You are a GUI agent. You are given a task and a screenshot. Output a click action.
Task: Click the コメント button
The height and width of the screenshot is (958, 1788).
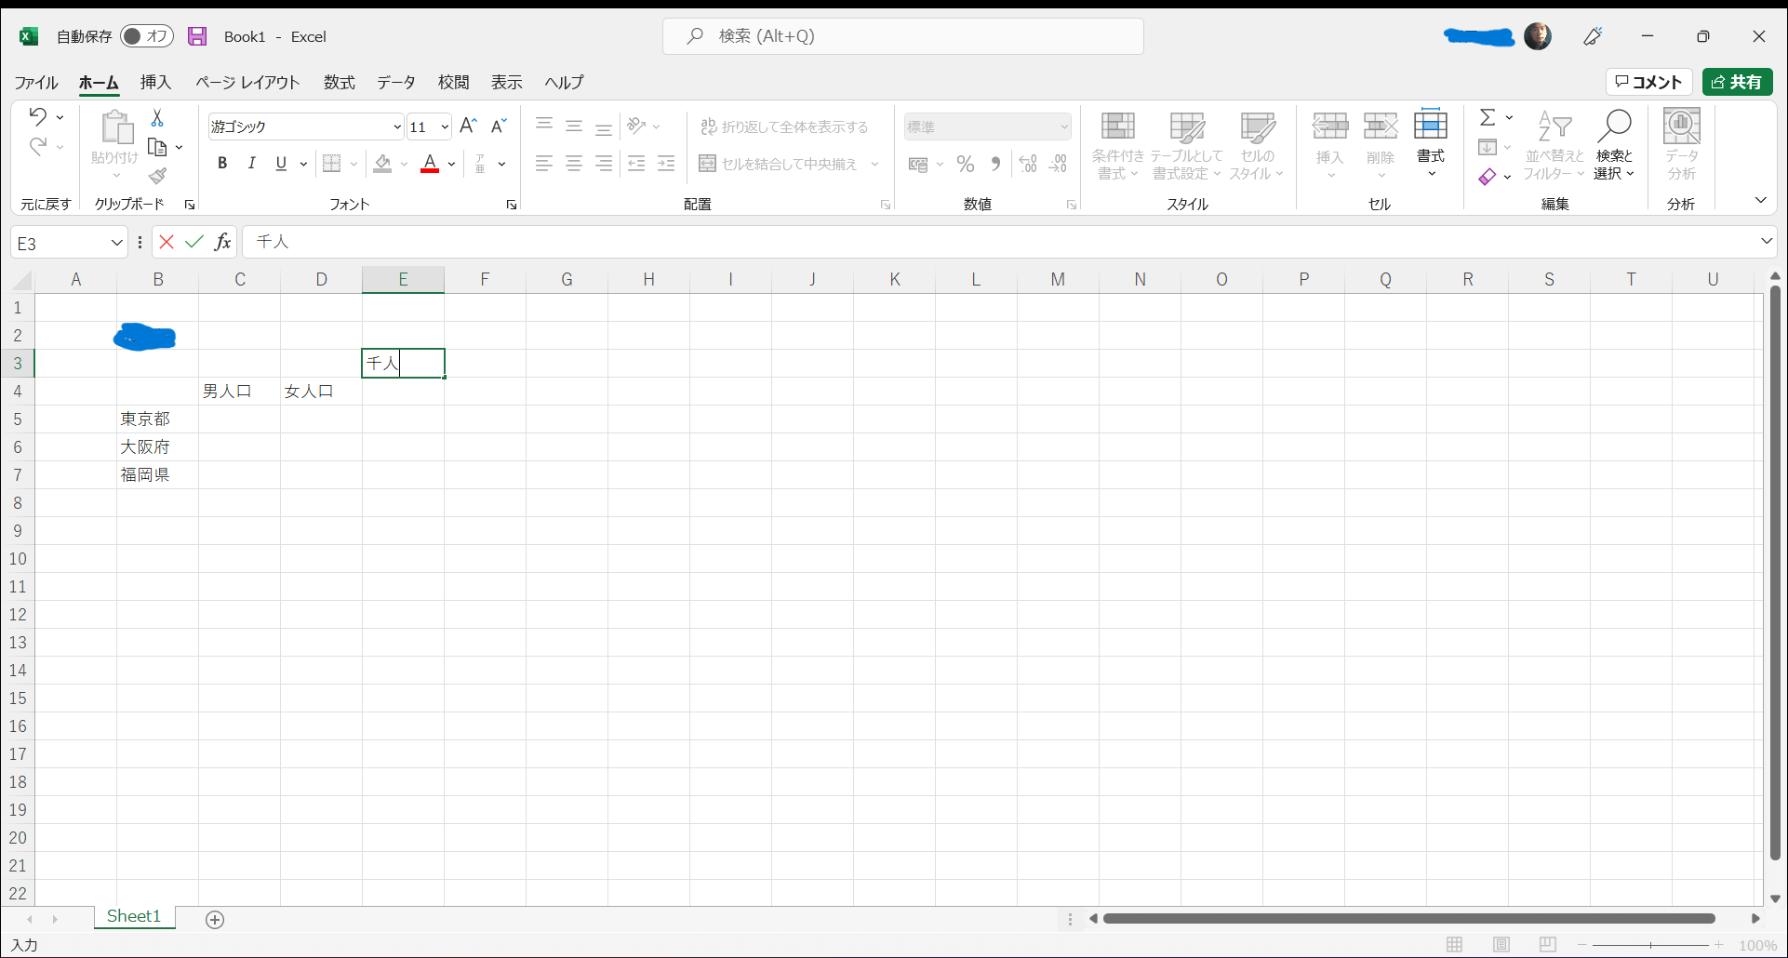[1648, 82]
